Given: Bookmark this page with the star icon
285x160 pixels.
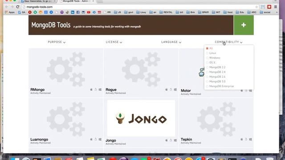Looking at the screenshot, I should pos(256,7).
